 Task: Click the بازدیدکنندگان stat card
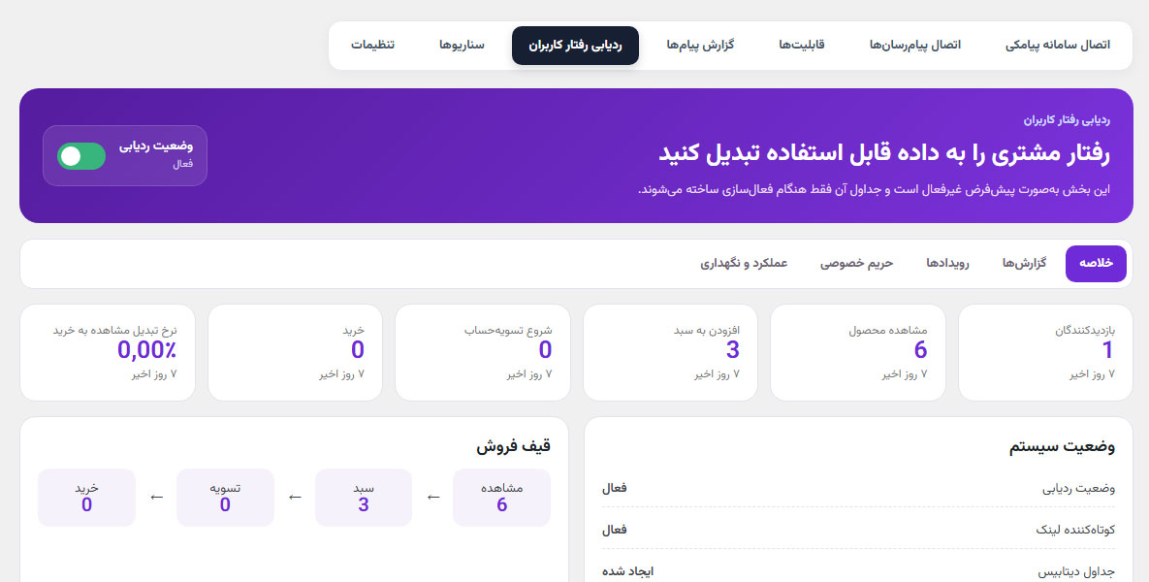coord(1045,352)
